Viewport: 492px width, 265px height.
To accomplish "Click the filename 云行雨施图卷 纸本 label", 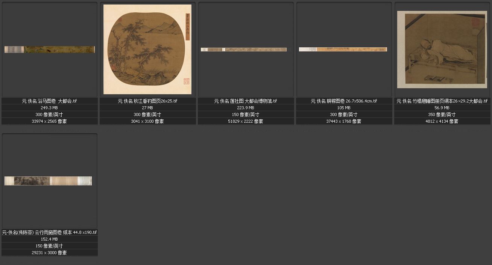I will (50, 232).
